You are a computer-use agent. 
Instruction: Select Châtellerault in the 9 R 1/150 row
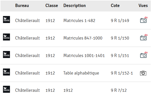[27, 38]
